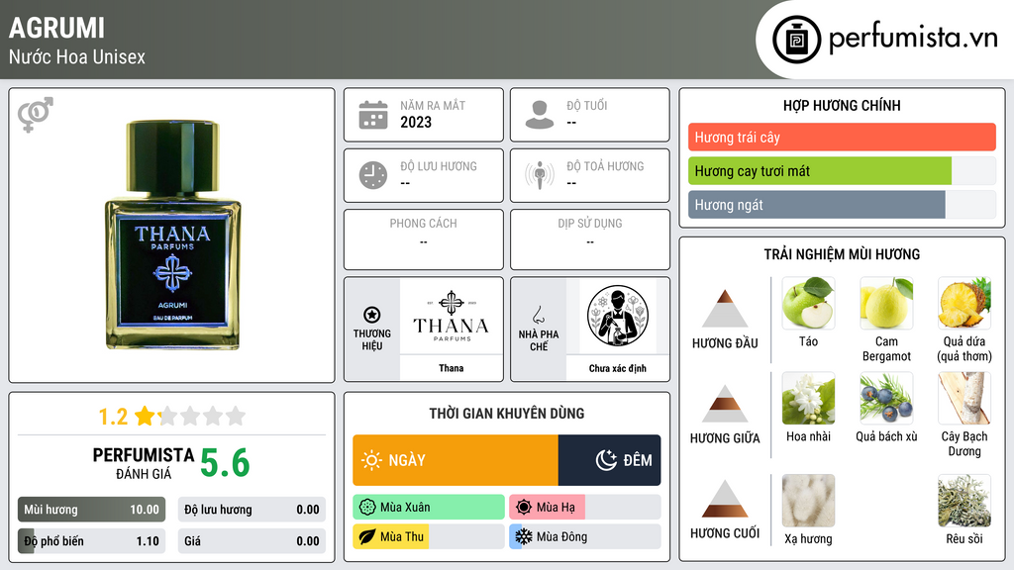Click the Hương đầu pyramid icon
1014x570 pixels.
coord(725,309)
